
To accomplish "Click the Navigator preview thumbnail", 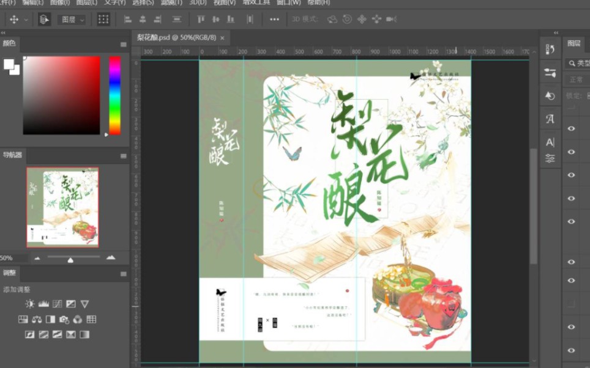I will pyautogui.click(x=61, y=208).
